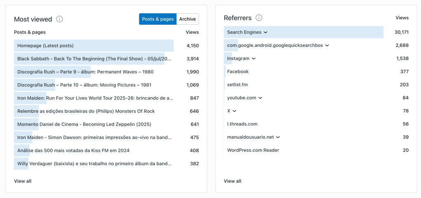421x198 pixels.
Task: Expand the manualdousuario.net referrer chevron
Action: coord(278,137)
